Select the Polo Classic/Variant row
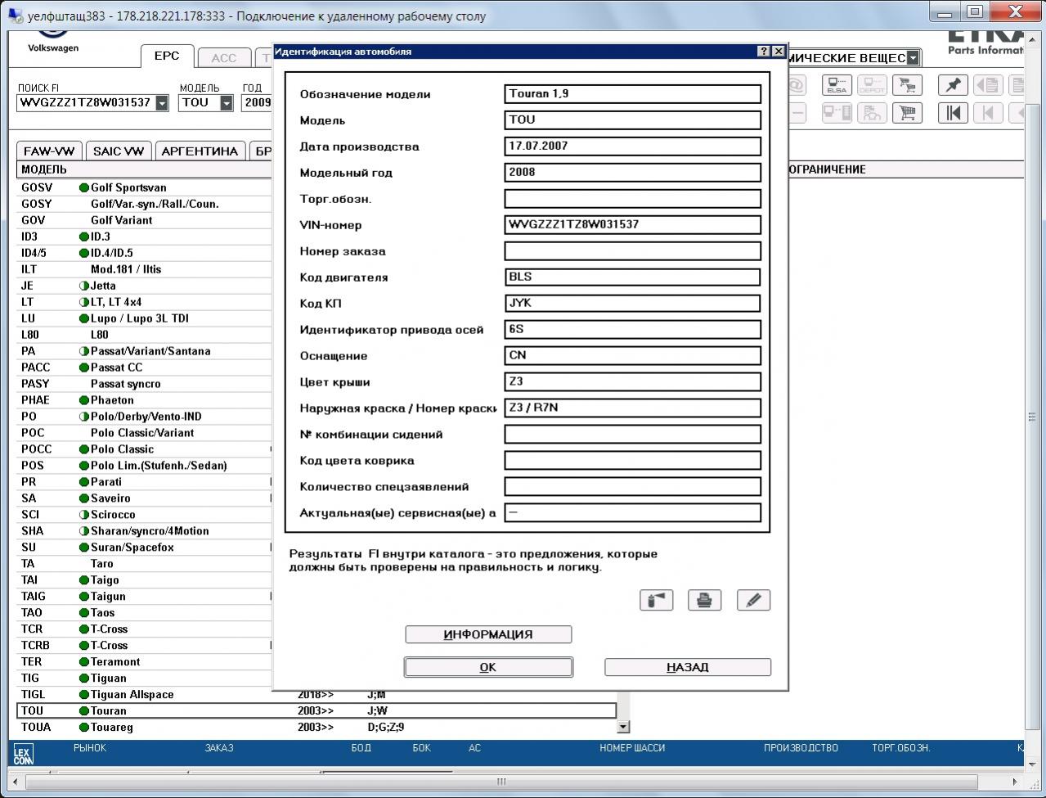This screenshot has height=798, width=1046. (145, 433)
